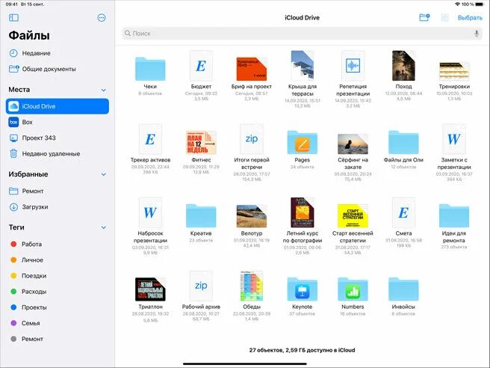The height and width of the screenshot is (368, 490).
Task: Tap the Wi-Fi status icon
Action: point(457,4)
